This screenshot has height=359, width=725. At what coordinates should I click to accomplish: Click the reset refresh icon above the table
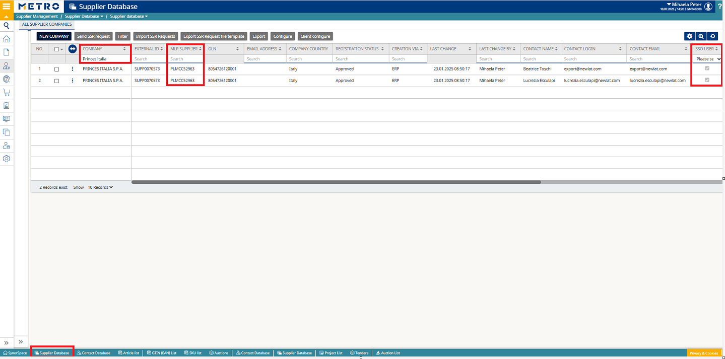(x=712, y=36)
